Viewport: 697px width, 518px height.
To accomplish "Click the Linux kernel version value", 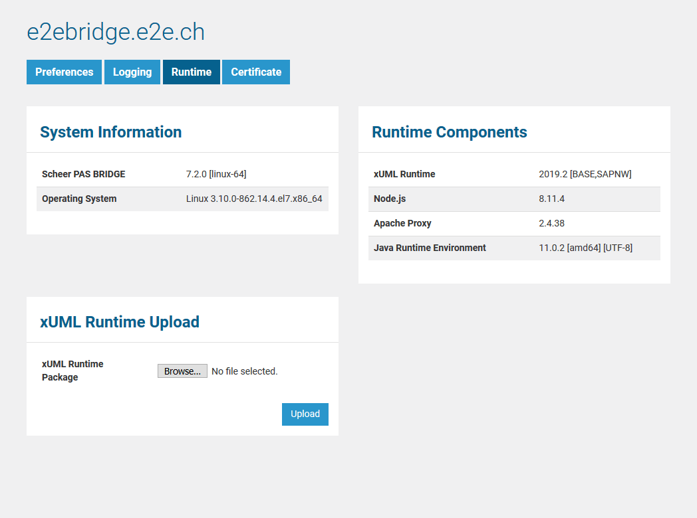I will [x=254, y=199].
